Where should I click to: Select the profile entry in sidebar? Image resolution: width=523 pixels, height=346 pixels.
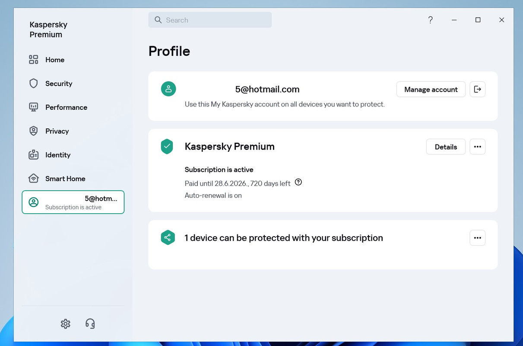point(73,202)
